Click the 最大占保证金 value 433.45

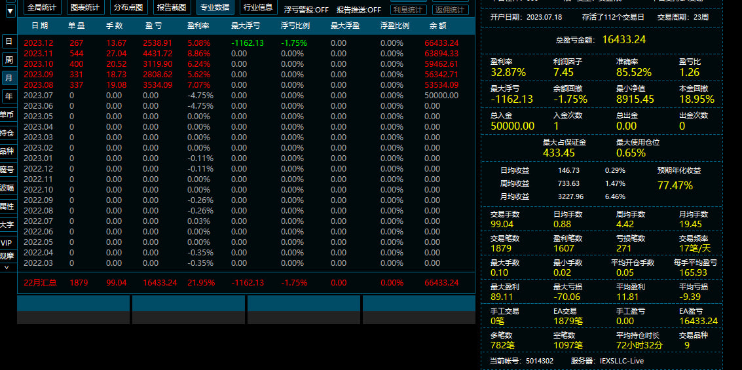[x=559, y=153]
